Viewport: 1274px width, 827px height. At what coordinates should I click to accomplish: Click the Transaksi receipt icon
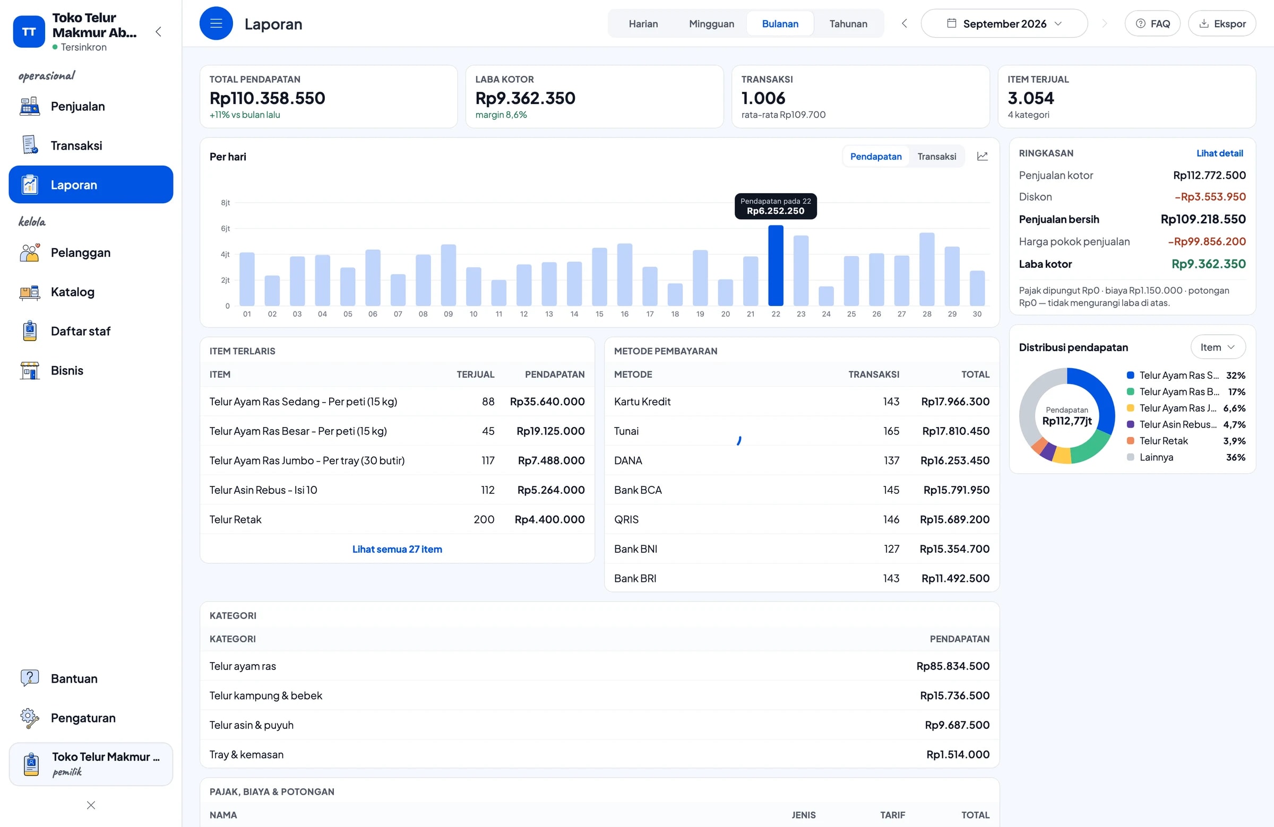[29, 145]
